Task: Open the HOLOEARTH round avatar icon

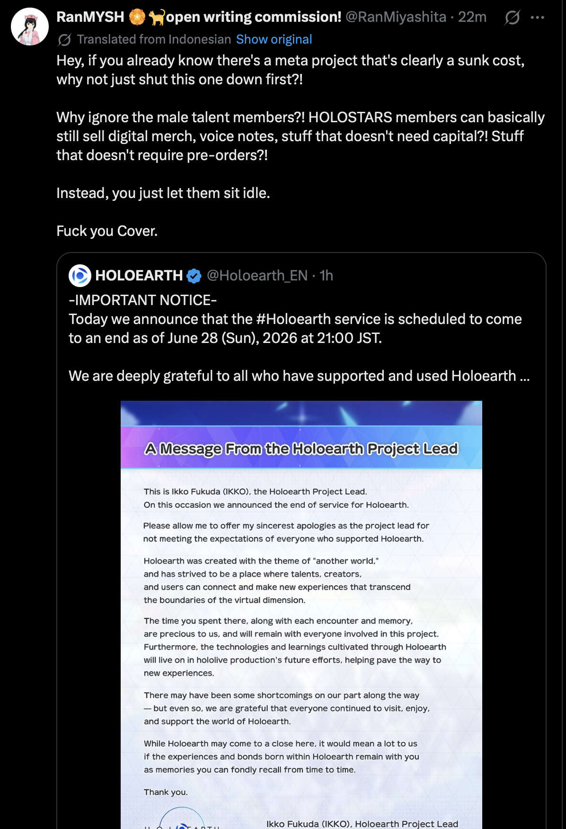Action: click(x=80, y=276)
